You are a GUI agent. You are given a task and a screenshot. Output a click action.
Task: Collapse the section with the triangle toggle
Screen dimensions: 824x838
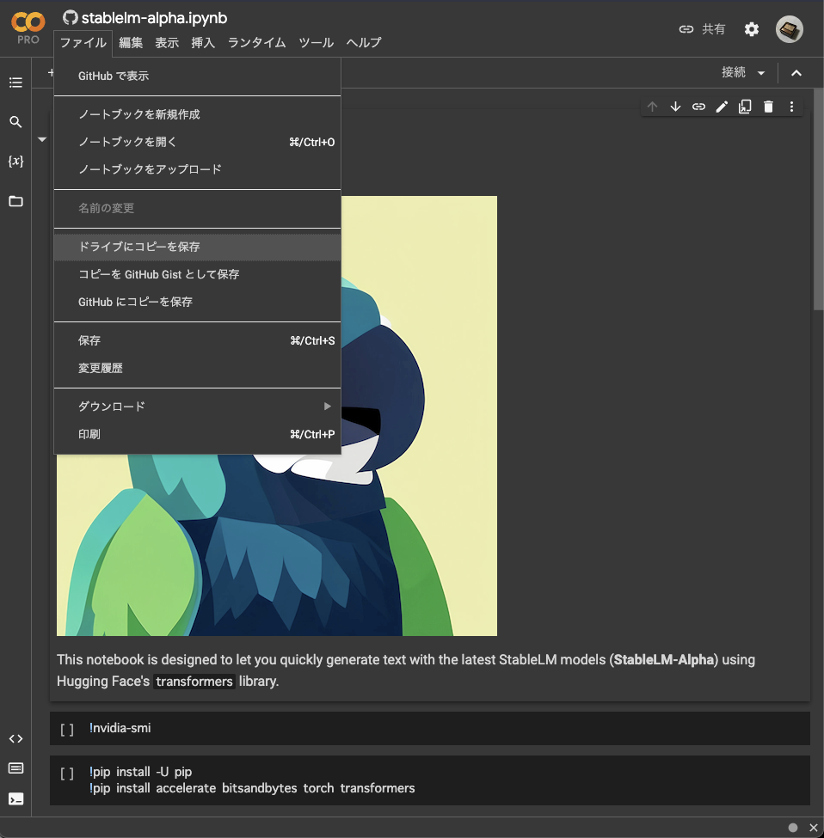[41, 139]
